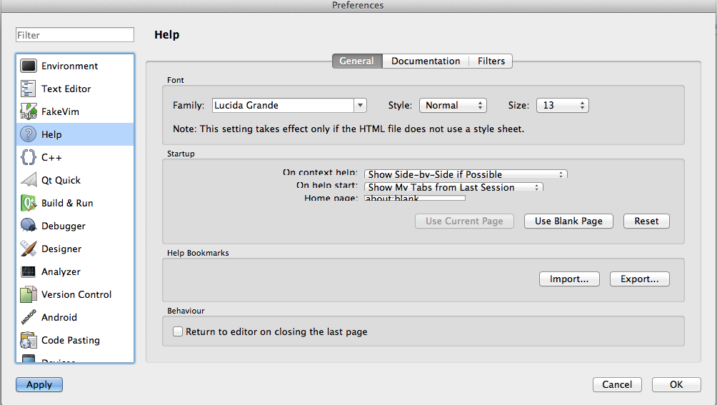
Task: Expand the font Family combo box
Action: click(x=360, y=106)
